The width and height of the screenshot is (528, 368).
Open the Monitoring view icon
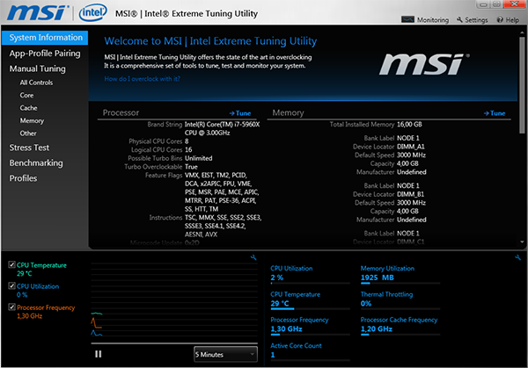[407, 19]
